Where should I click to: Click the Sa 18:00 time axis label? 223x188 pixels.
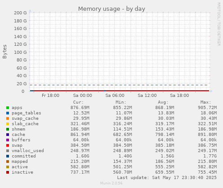[179, 96]
